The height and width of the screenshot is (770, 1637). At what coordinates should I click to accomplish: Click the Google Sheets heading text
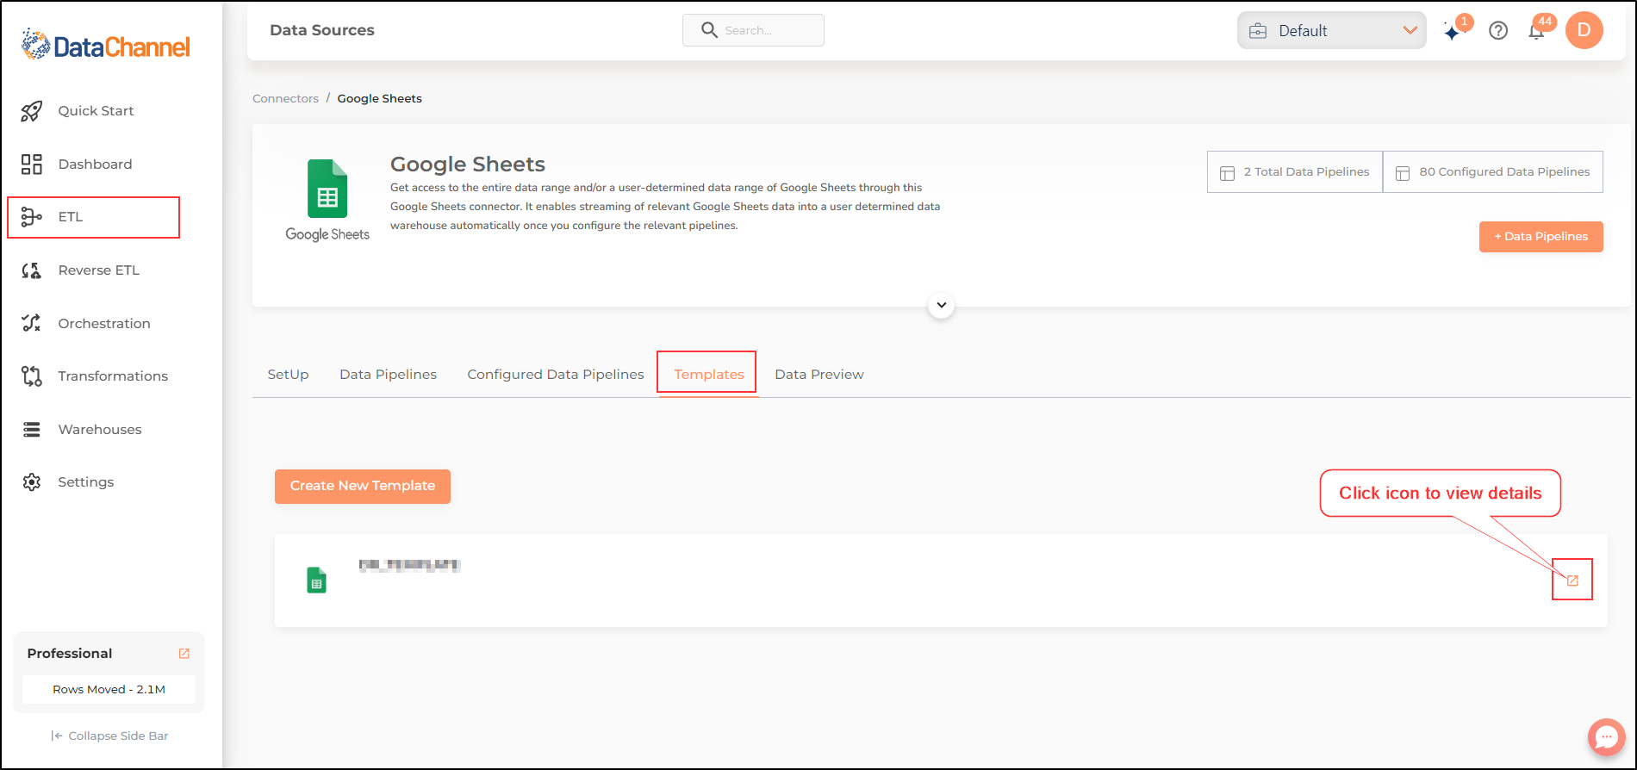click(468, 164)
